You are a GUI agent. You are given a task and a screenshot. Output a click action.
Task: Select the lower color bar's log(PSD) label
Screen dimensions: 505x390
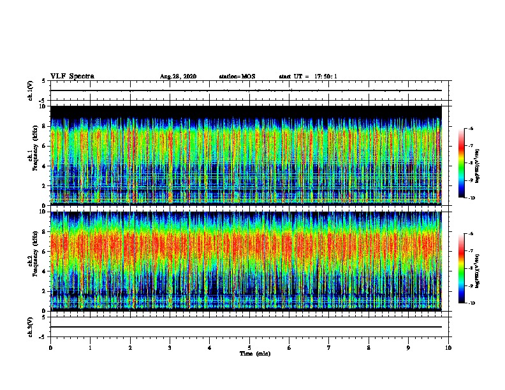click(x=478, y=271)
